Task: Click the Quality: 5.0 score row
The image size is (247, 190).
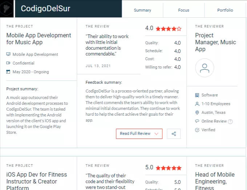Action: pos(163,182)
